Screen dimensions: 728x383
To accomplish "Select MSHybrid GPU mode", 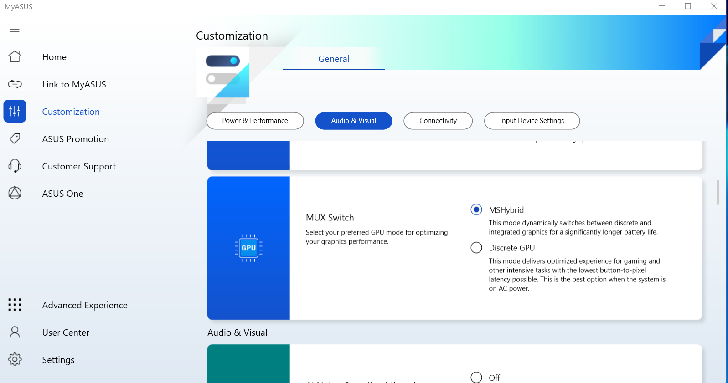I will [x=476, y=209].
